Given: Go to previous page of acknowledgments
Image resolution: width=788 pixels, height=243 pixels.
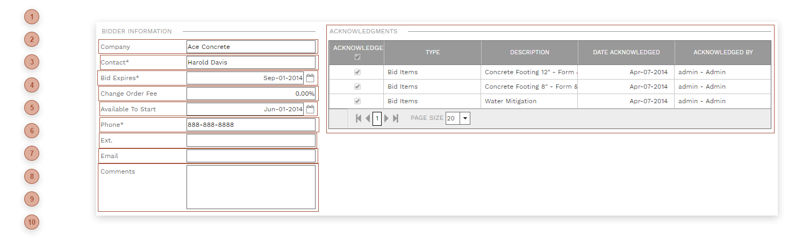Looking at the screenshot, I should pos(368,118).
